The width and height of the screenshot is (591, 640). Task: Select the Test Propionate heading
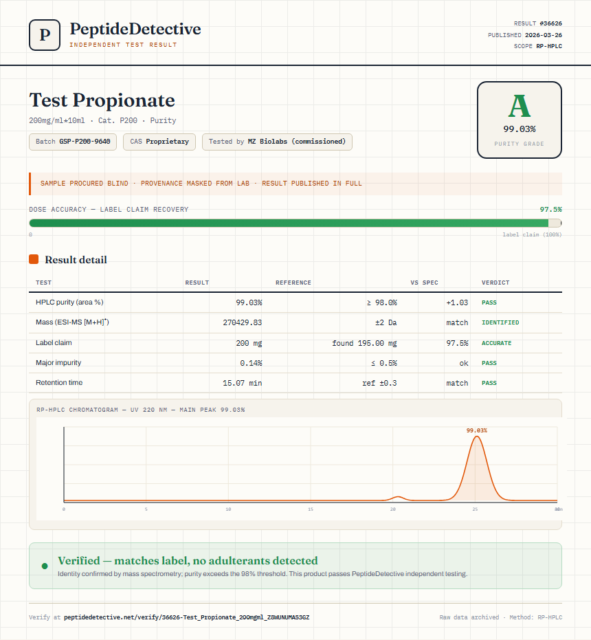click(x=102, y=100)
